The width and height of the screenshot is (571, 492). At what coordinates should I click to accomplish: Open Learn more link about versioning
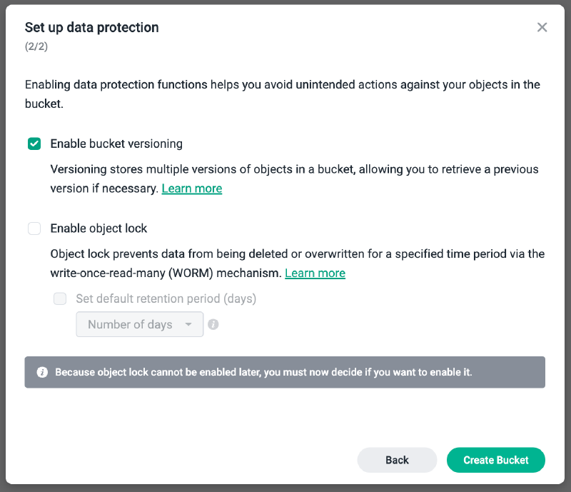click(191, 189)
